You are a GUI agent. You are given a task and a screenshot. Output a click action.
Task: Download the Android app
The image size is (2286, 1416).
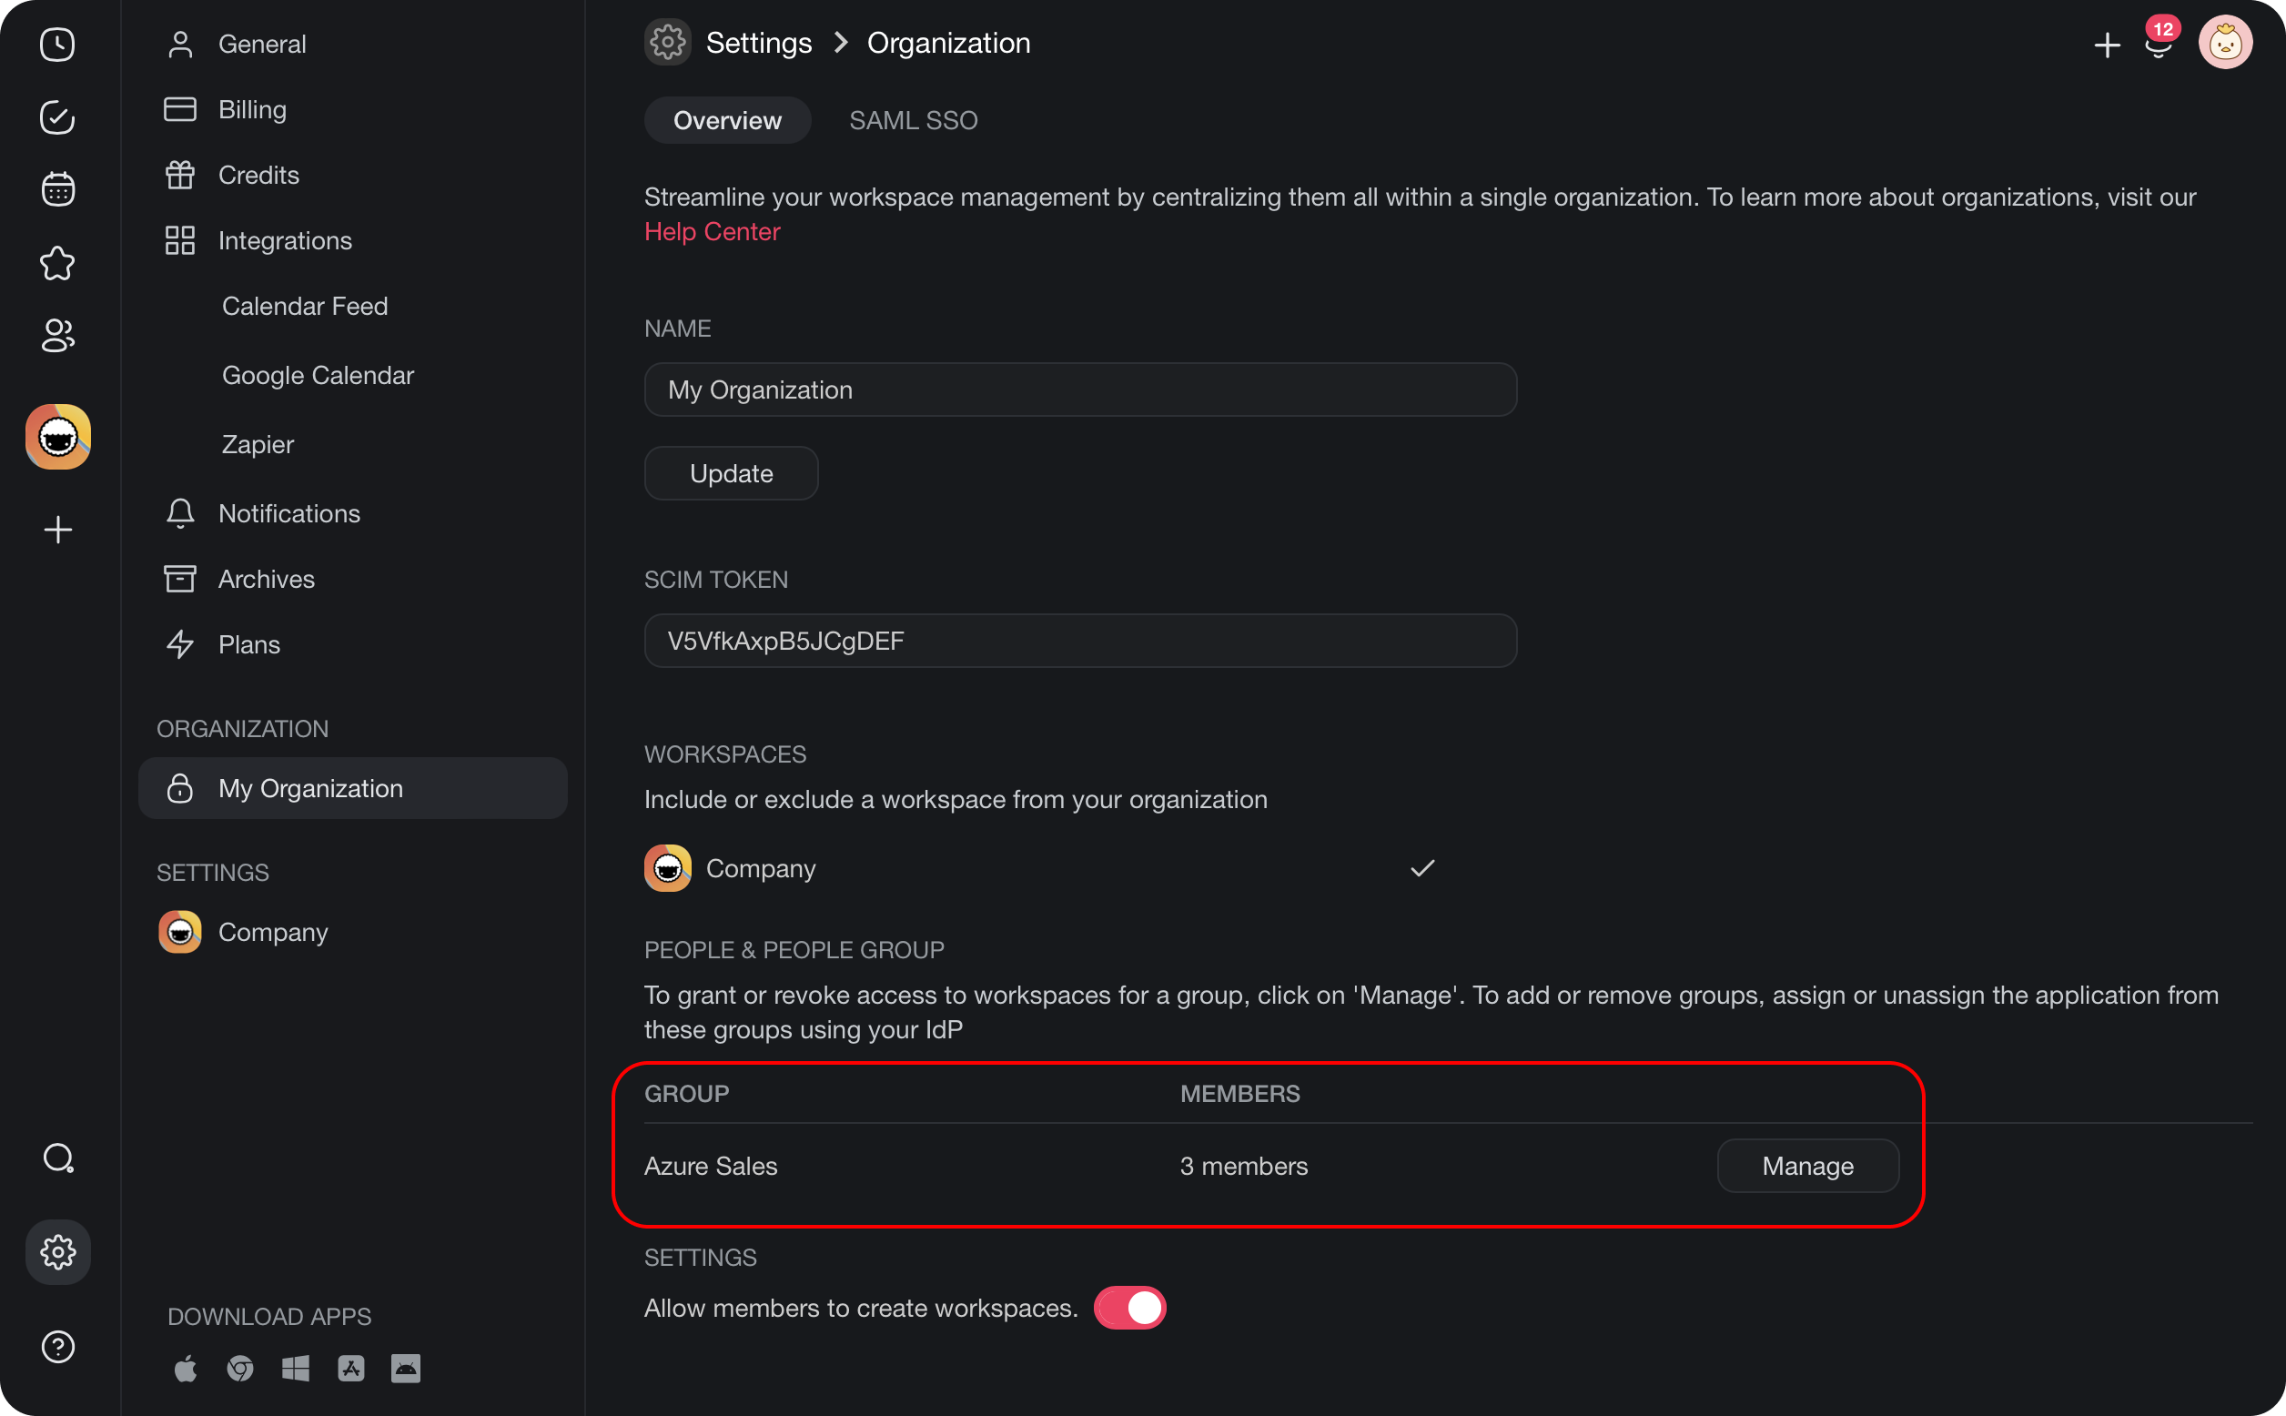pyautogui.click(x=406, y=1369)
